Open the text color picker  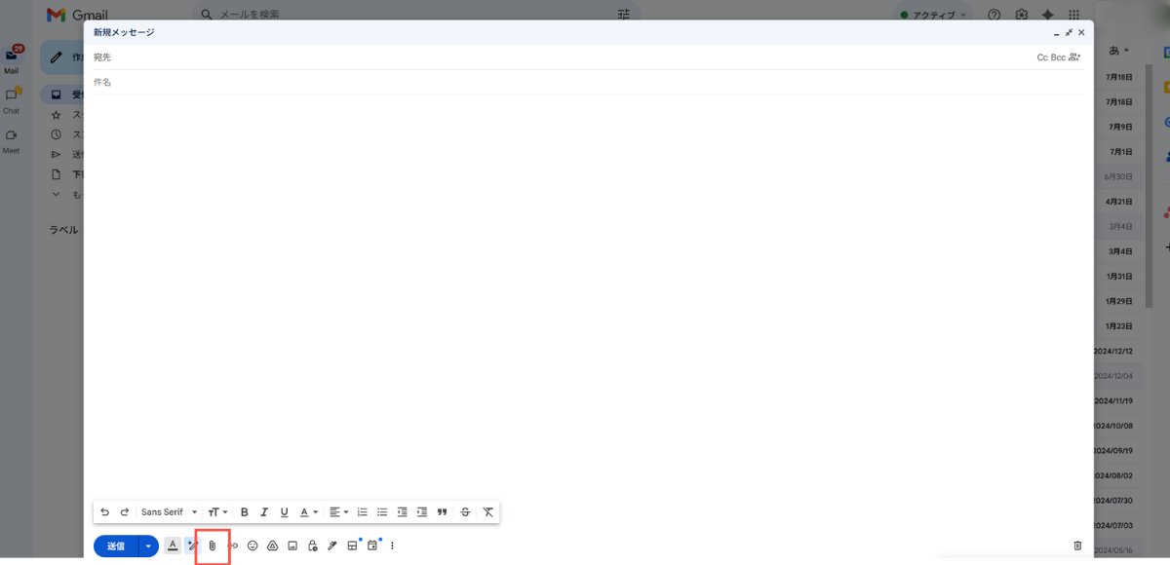click(x=308, y=512)
